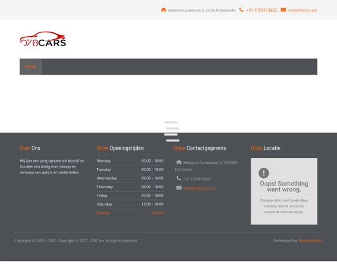
Task: Click the map error exclamation icon
Action: [264, 173]
